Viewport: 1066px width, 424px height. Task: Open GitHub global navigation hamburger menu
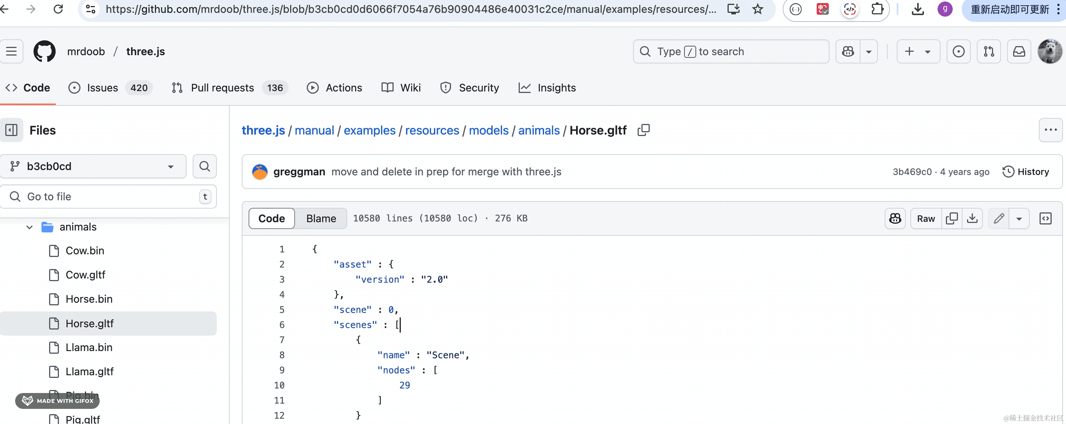point(11,51)
